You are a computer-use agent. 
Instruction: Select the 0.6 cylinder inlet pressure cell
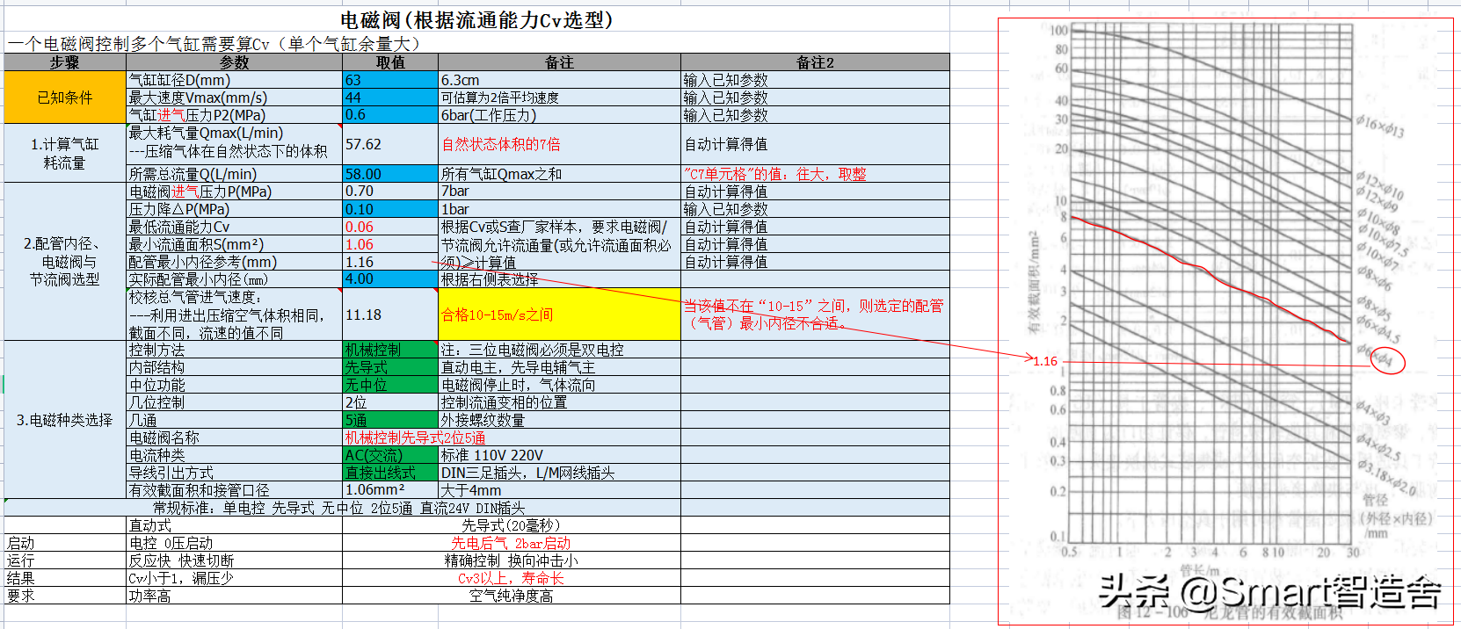pos(389,115)
